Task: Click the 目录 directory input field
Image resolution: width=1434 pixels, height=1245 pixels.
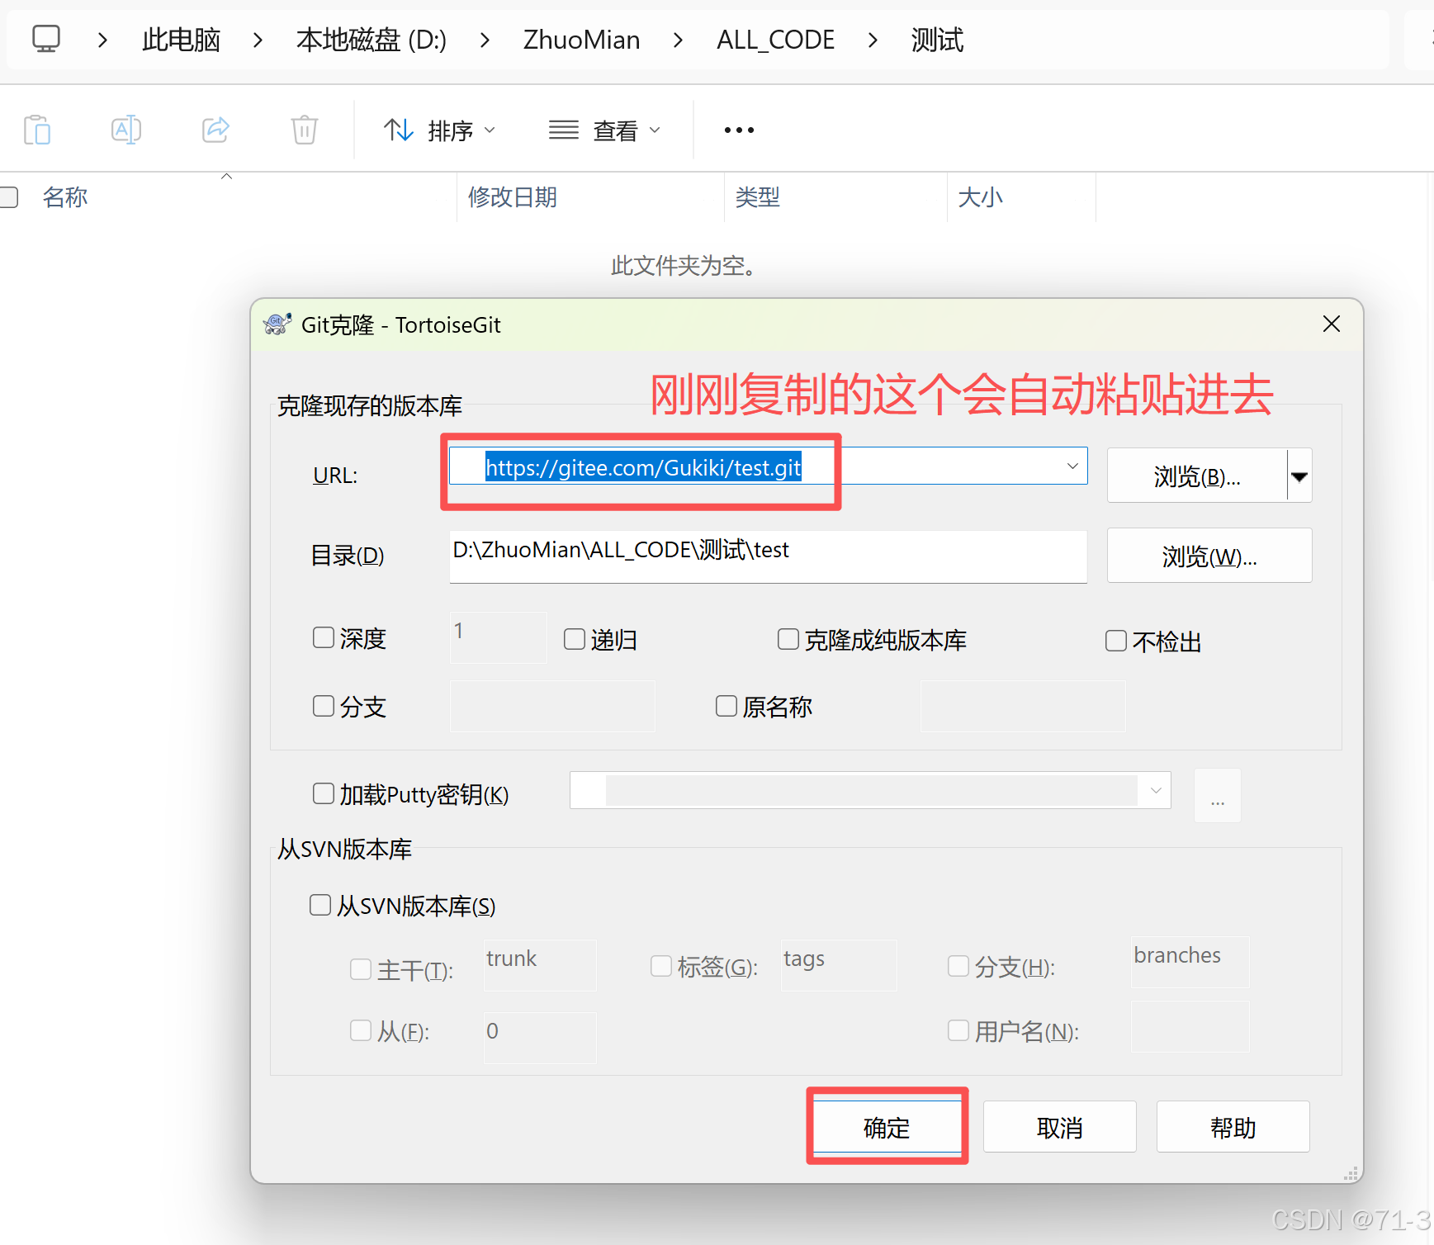Action: coord(768,556)
